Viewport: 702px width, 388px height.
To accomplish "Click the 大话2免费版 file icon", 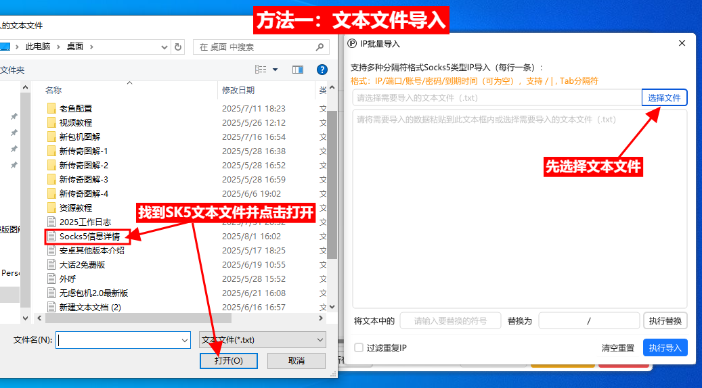I will coord(51,264).
